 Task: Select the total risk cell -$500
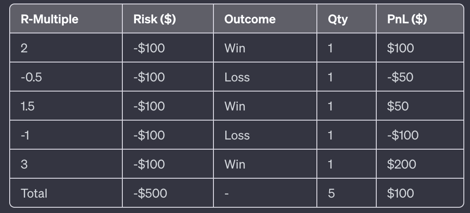click(150, 193)
